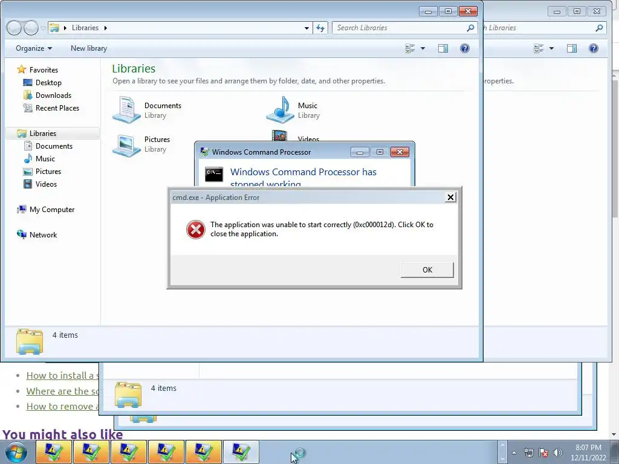The height and width of the screenshot is (464, 619).
Task: Click OK in the cmd.exe error dialog
Action: (x=427, y=270)
